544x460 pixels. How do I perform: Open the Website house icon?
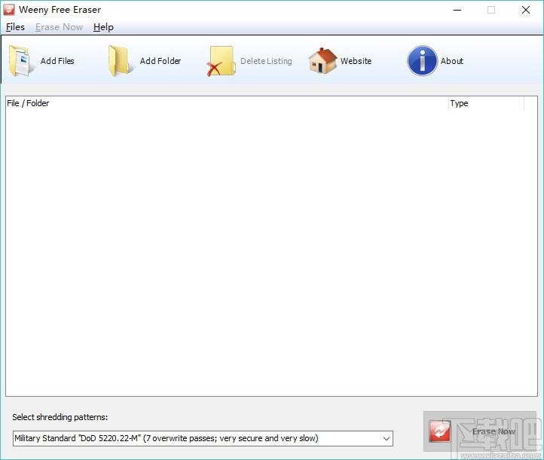(322, 61)
